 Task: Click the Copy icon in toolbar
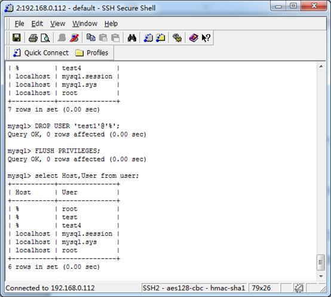pyautogui.click(x=91, y=38)
